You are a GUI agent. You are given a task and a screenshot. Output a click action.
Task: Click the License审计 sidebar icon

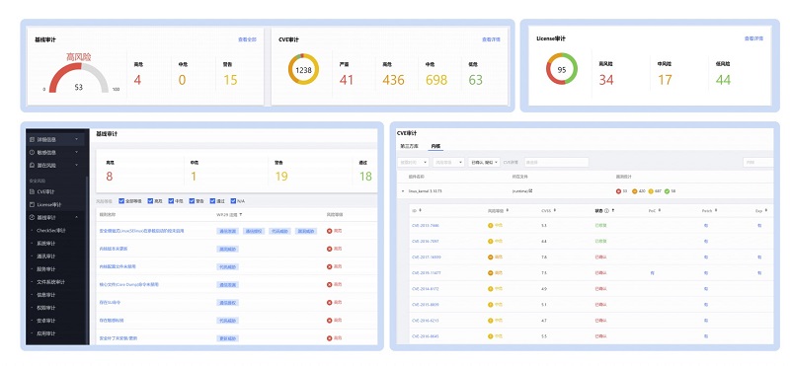(x=33, y=205)
